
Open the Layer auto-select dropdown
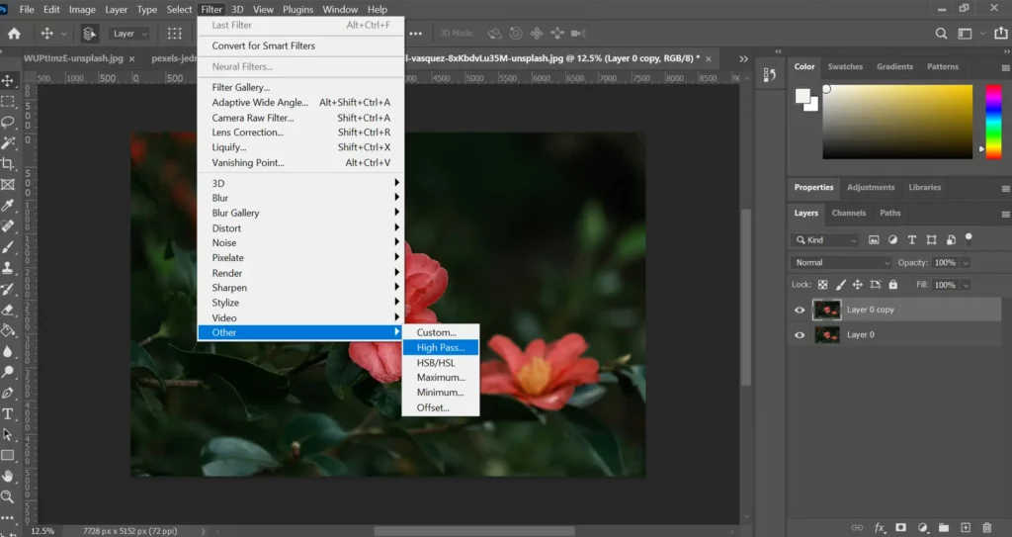[x=129, y=34]
